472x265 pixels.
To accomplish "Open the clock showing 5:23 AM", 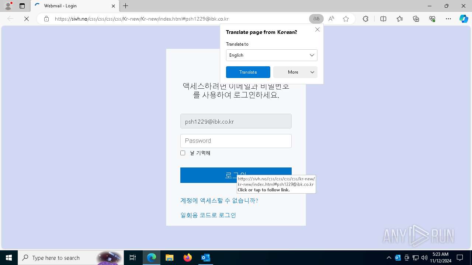I will click(x=440, y=258).
